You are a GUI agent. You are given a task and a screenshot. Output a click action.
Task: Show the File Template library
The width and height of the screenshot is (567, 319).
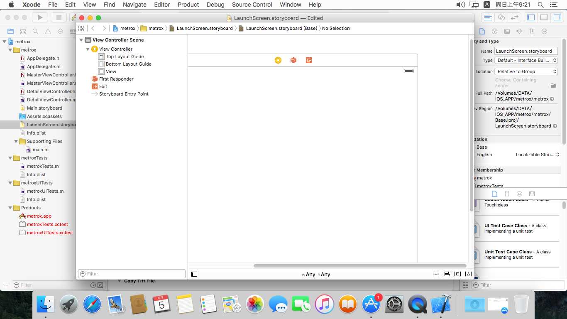pos(494,194)
